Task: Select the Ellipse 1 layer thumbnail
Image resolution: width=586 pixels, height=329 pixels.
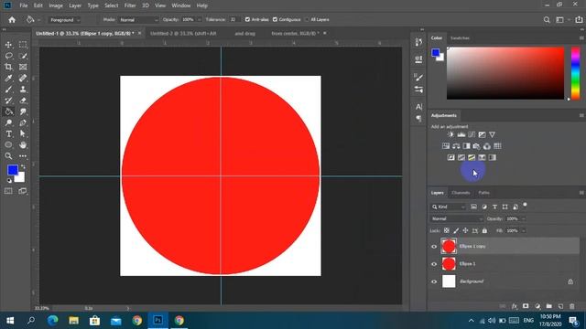Action: pos(449,264)
